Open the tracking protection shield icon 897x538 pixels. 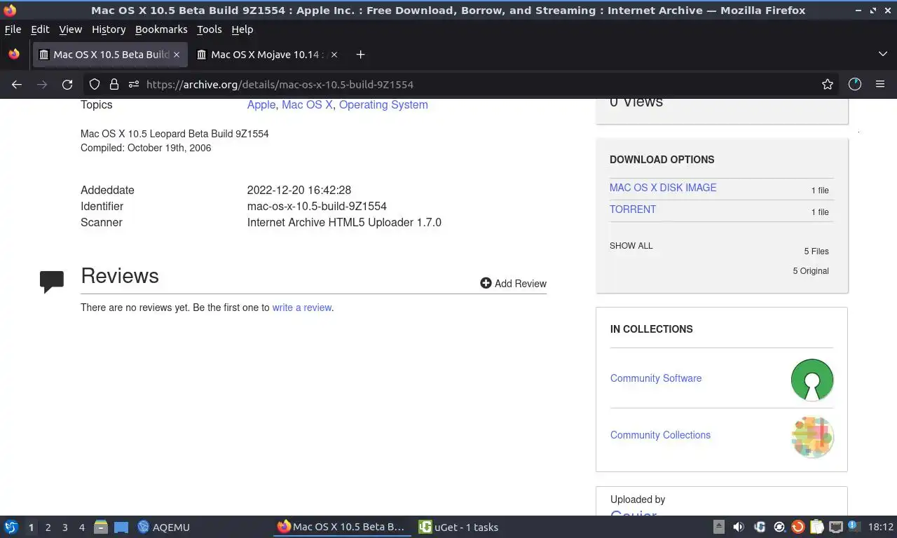click(x=95, y=84)
